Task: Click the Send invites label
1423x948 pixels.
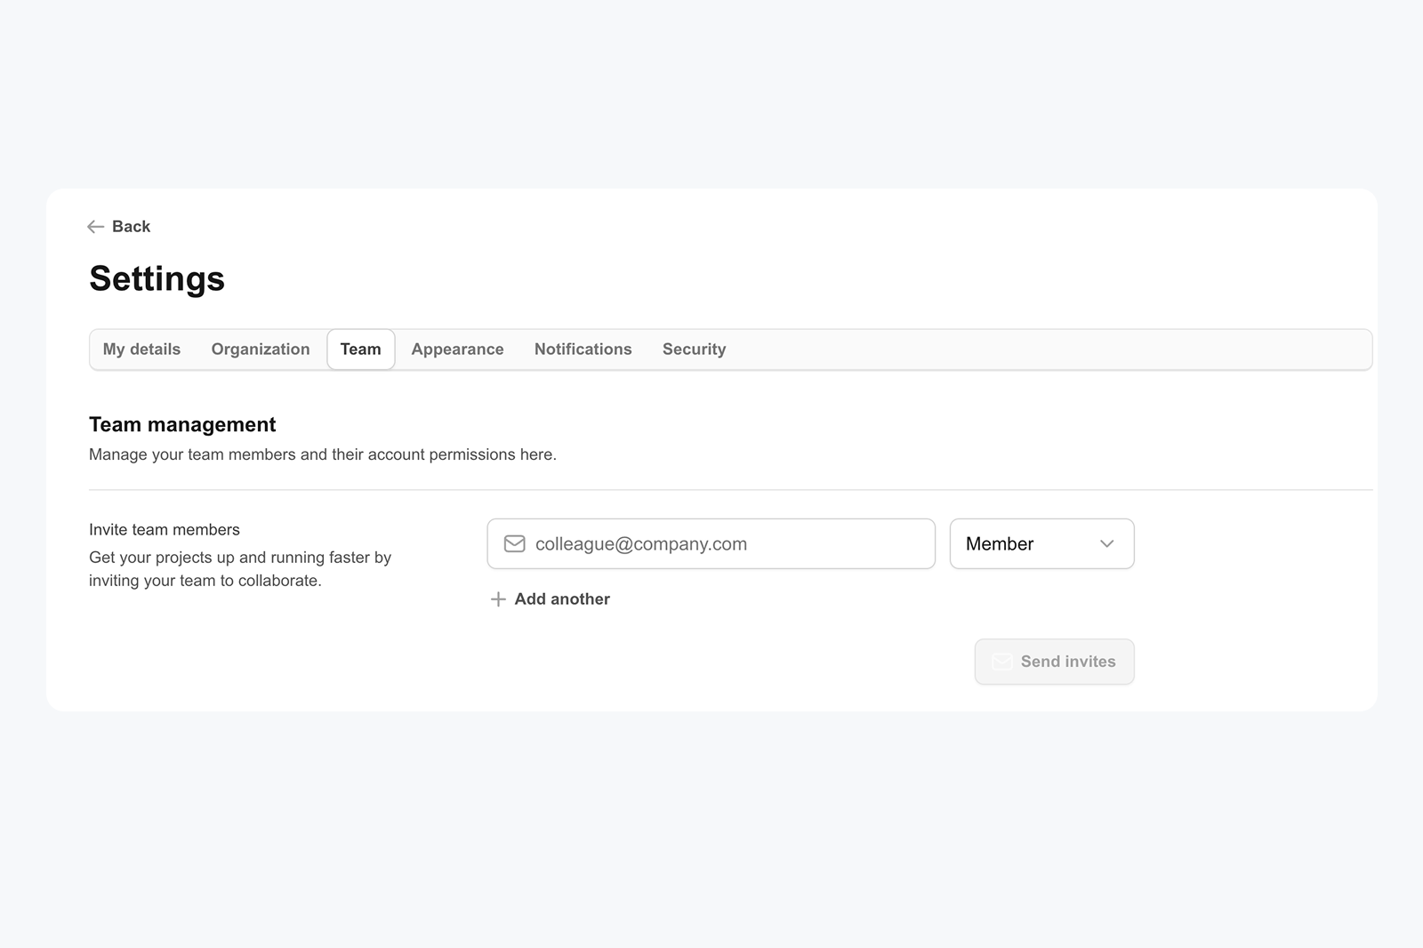Action: coord(1068,662)
